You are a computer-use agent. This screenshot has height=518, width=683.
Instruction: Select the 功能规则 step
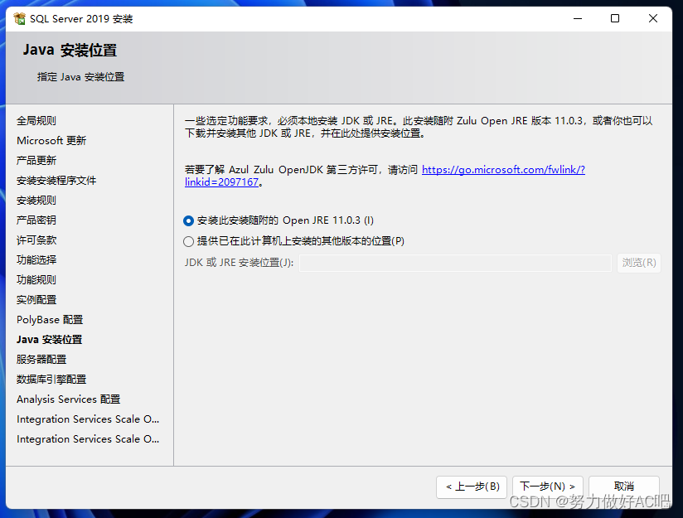point(36,279)
